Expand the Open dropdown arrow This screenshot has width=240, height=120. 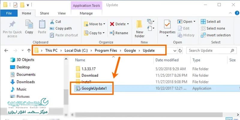[x=194, y=22]
